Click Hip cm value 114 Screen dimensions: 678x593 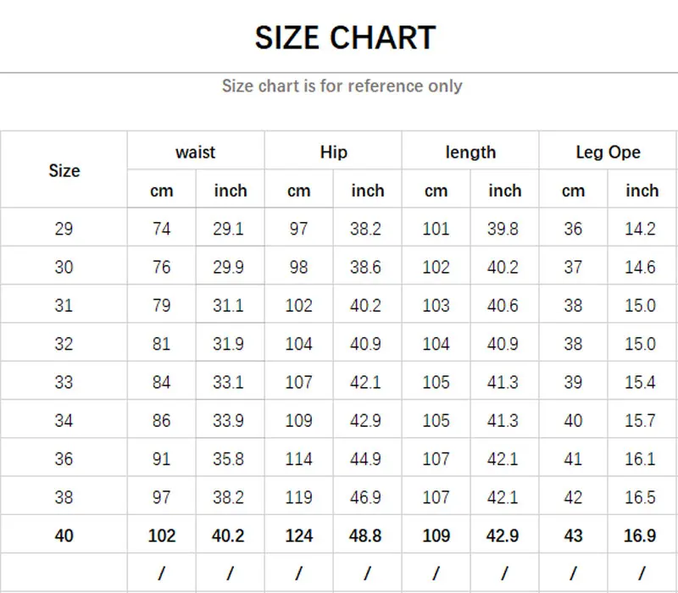click(298, 459)
